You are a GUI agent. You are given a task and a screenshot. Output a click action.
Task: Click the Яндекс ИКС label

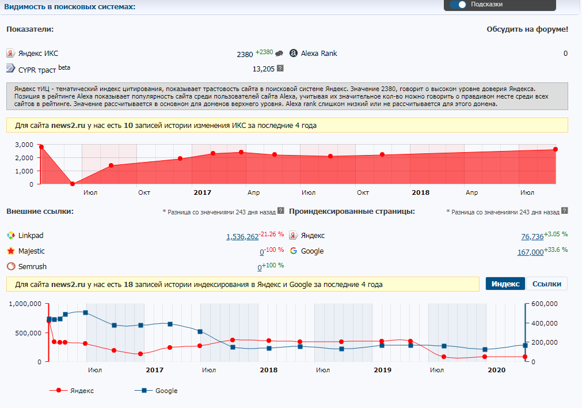pyautogui.click(x=38, y=54)
